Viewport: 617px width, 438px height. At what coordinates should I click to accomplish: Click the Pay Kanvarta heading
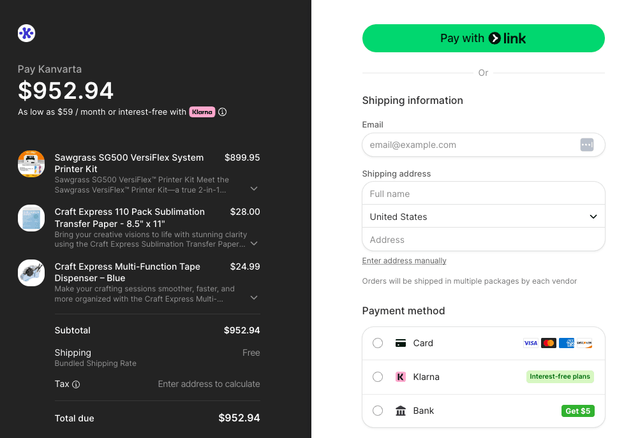click(50, 69)
